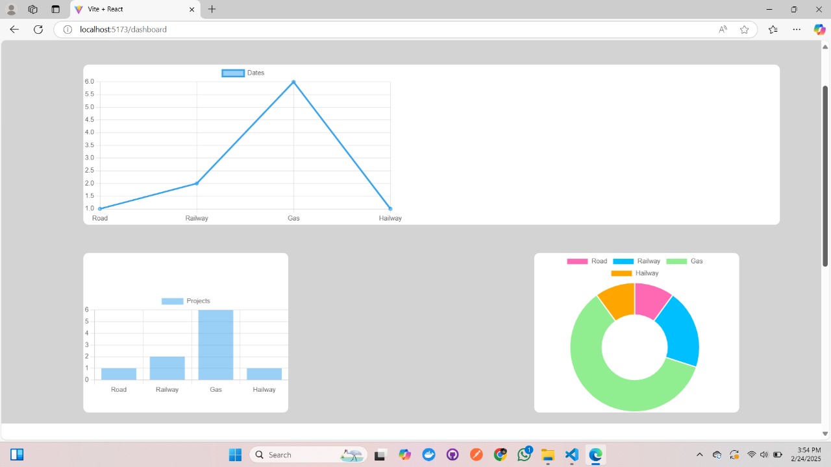Toggle the pink Road legend swatch
831x467 pixels.
coord(577,261)
